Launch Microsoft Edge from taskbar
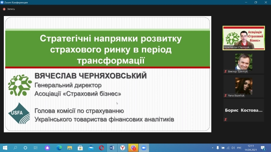This screenshot has height=152, width=271. click(59, 148)
